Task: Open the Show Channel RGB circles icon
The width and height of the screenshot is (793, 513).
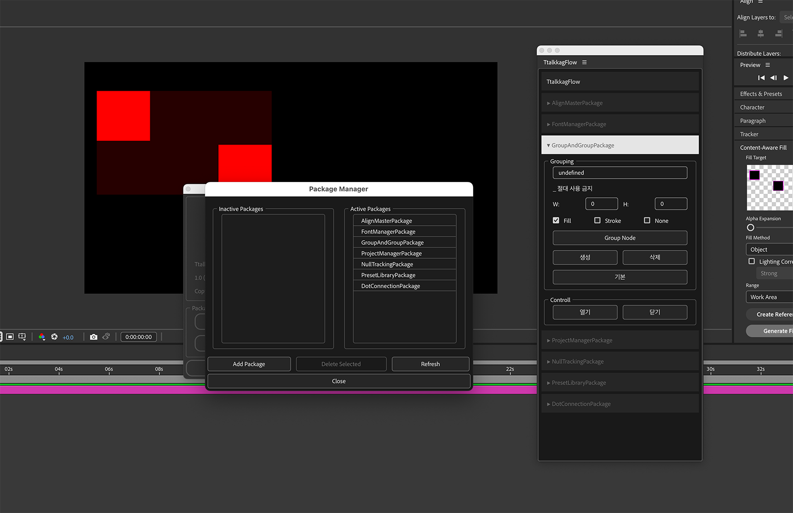Action: 42,337
